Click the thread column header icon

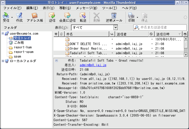(x=56, y=34)
